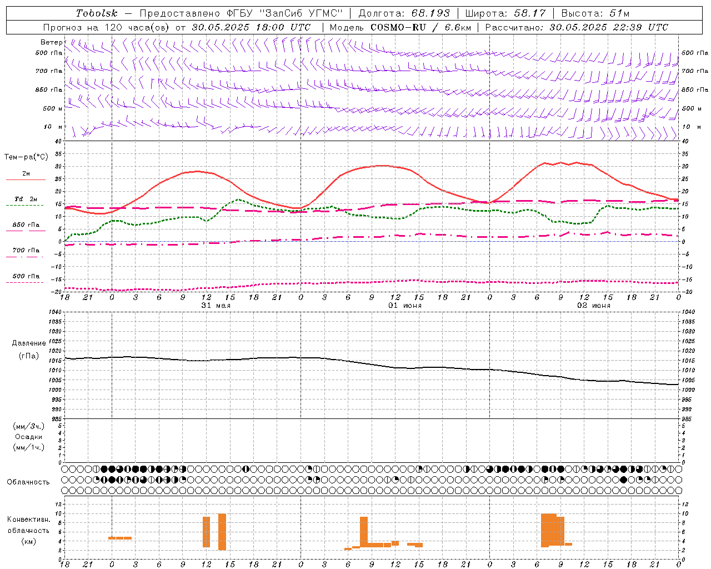The width and height of the screenshot is (711, 569).
Task: Click the (гПа) unit under Давление
Action: tap(29, 356)
